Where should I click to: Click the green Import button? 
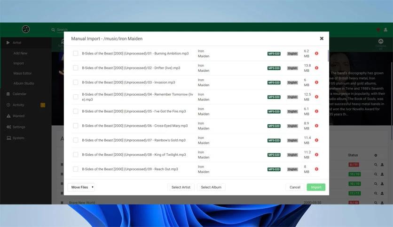tap(316, 187)
